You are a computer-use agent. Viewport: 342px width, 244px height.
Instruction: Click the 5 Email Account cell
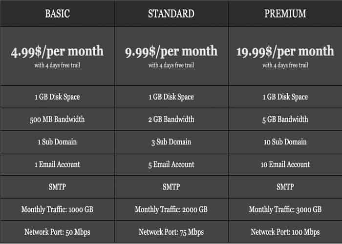pyautogui.click(x=171, y=164)
